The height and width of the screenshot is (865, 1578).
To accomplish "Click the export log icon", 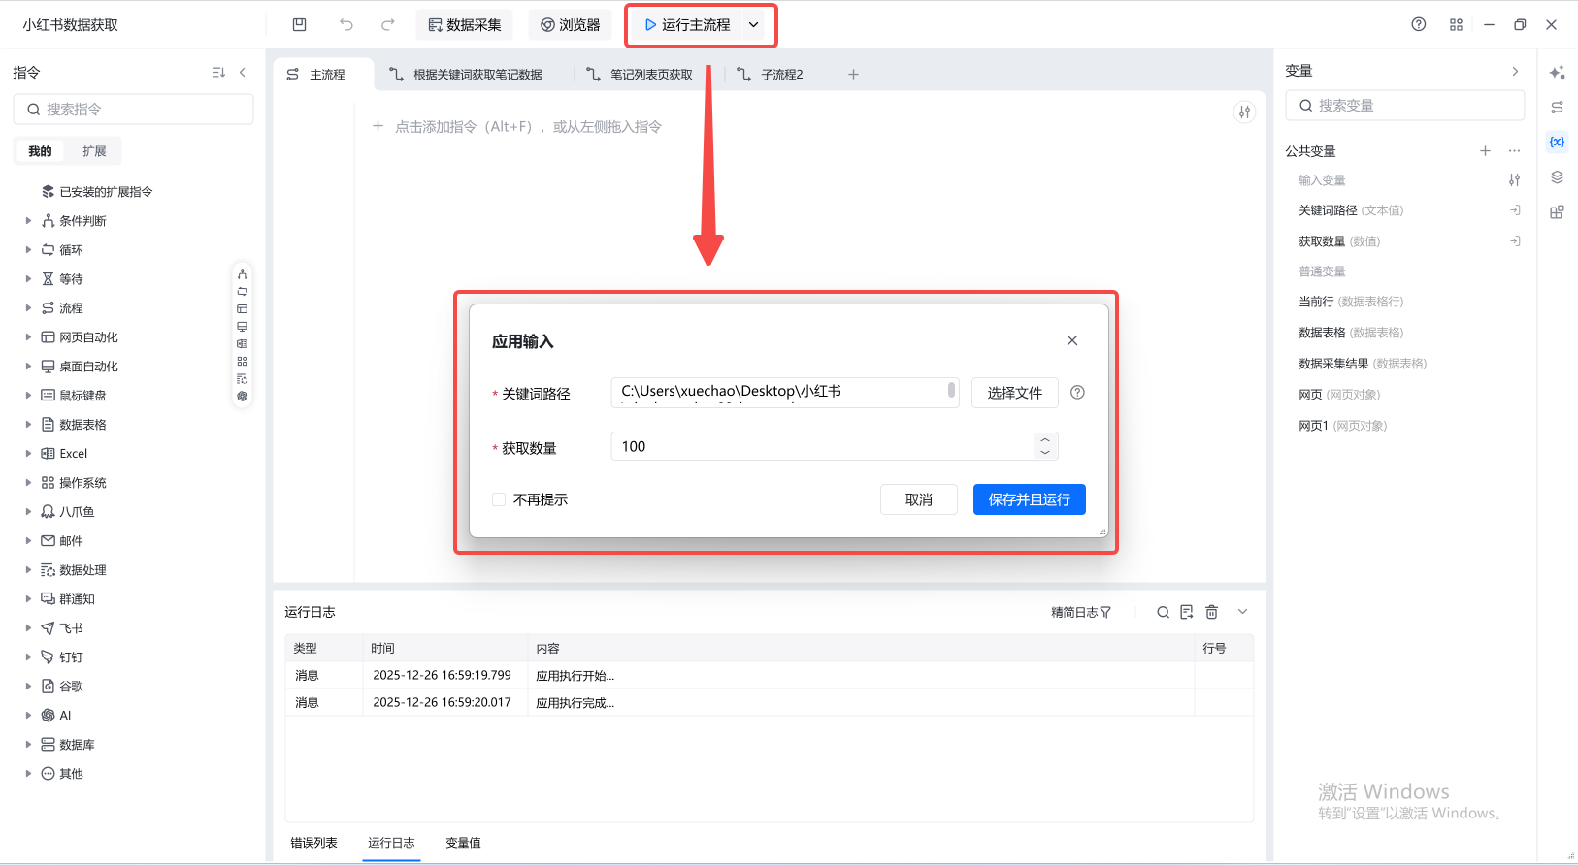I will tap(1187, 613).
